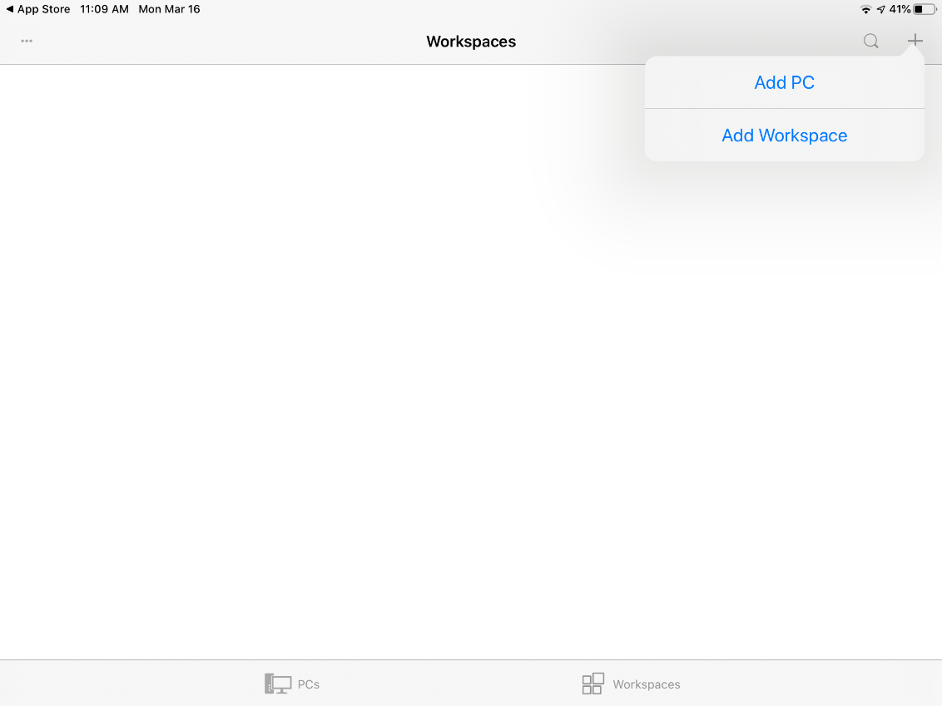Return to App Store via back link
Viewport: 942px width, 706px height.
coord(44,9)
